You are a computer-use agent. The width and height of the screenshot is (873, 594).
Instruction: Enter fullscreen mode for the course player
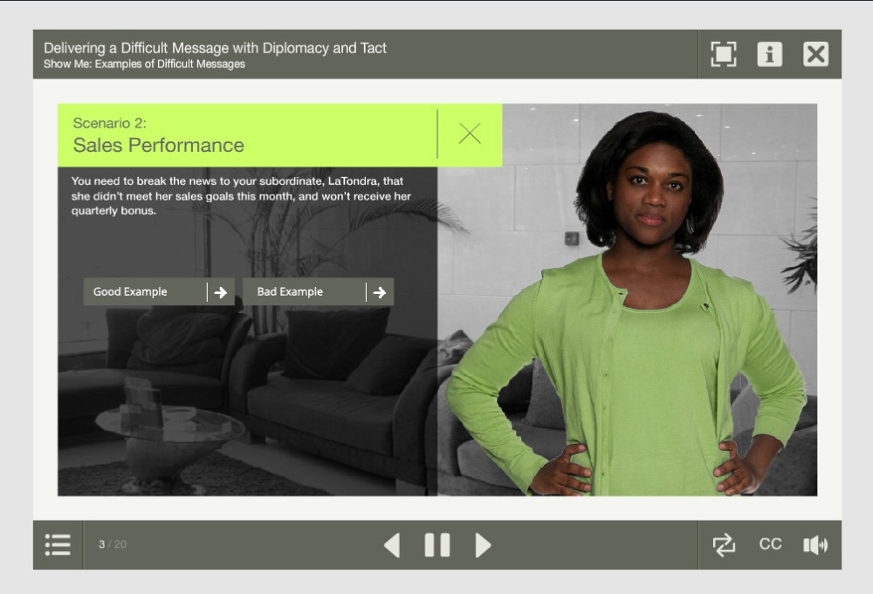tap(723, 54)
